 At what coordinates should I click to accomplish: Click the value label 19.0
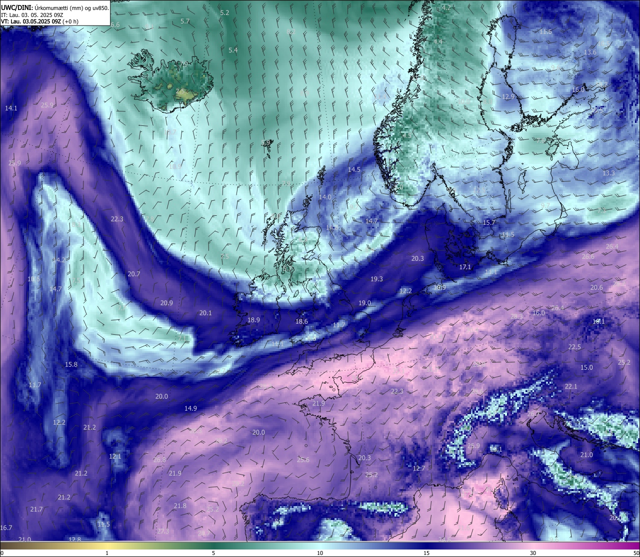[364, 303]
